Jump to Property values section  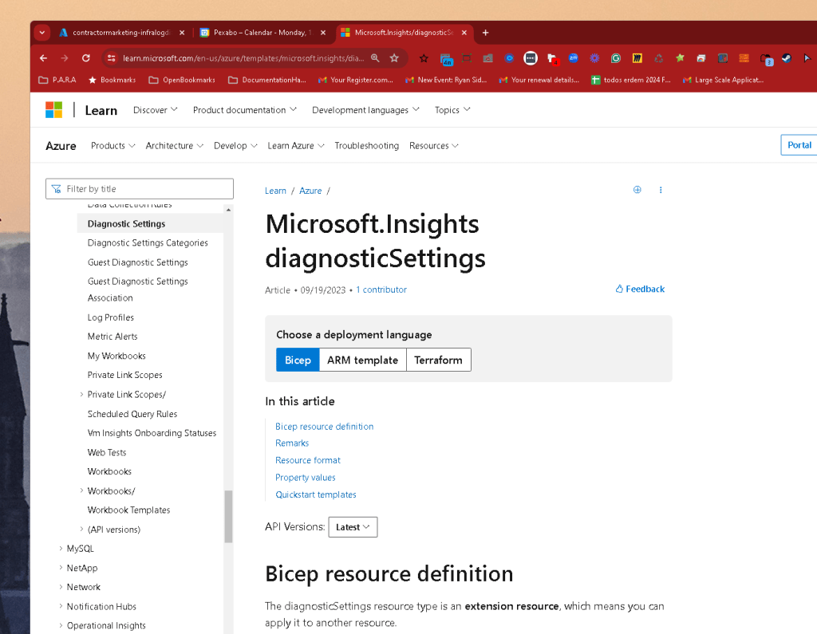[x=306, y=477]
